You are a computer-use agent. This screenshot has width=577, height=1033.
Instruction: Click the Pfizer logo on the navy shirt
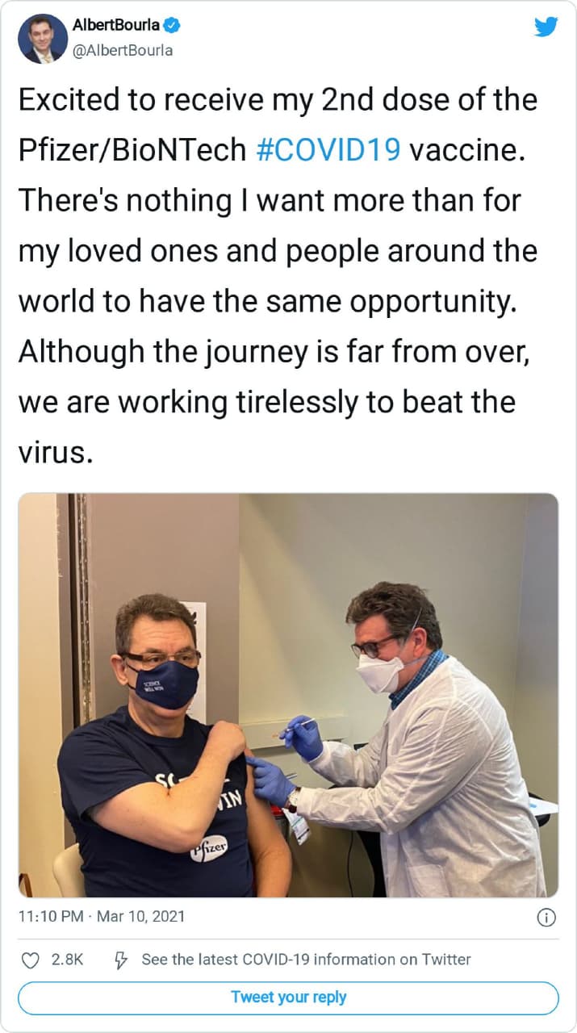tap(210, 844)
